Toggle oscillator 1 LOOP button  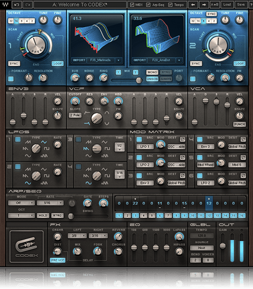click(57, 64)
